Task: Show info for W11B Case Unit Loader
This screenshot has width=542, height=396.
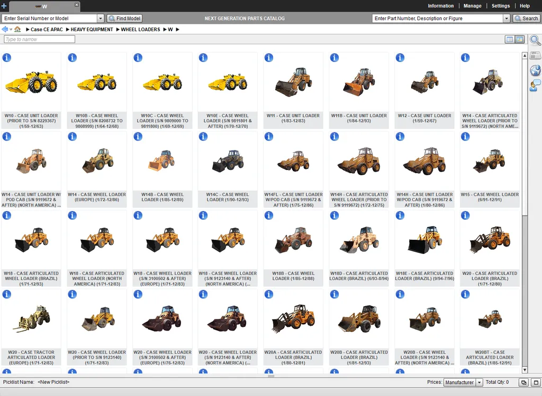Action: (335, 58)
